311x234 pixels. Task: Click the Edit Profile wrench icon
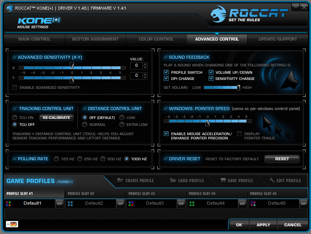pyautogui.click(x=272, y=180)
